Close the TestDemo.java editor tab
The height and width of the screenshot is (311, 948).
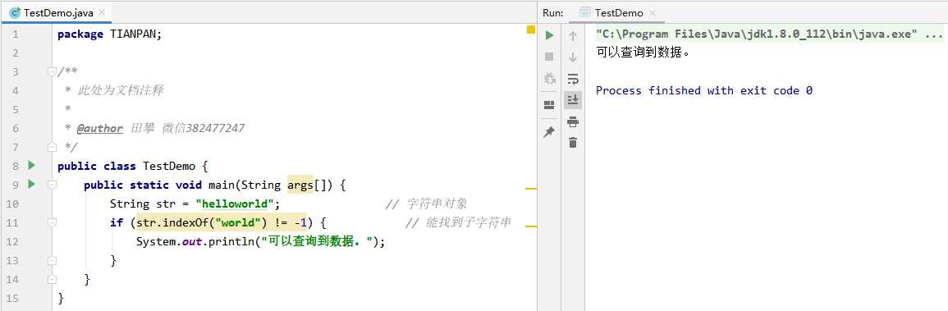pyautogui.click(x=102, y=12)
